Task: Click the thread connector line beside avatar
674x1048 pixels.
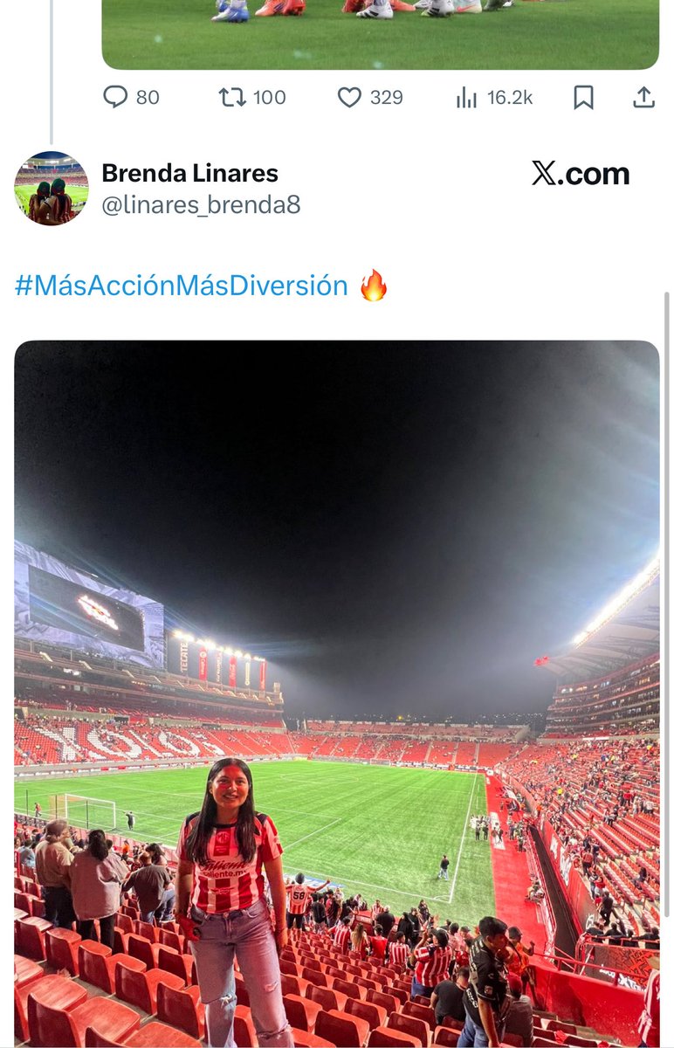Action: (51, 72)
